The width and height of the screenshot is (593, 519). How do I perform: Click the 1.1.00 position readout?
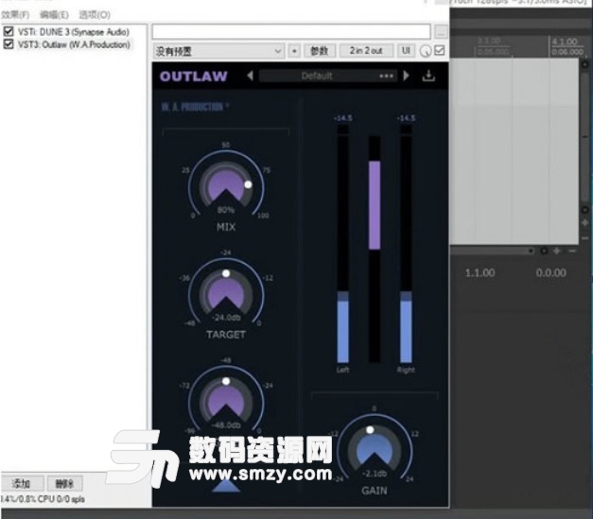(x=480, y=273)
